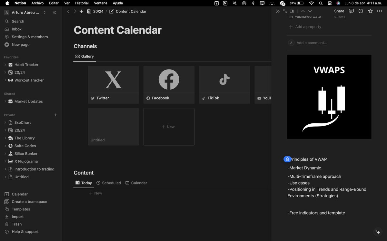
Task: Open page updates clock icon
Action: 361,11
